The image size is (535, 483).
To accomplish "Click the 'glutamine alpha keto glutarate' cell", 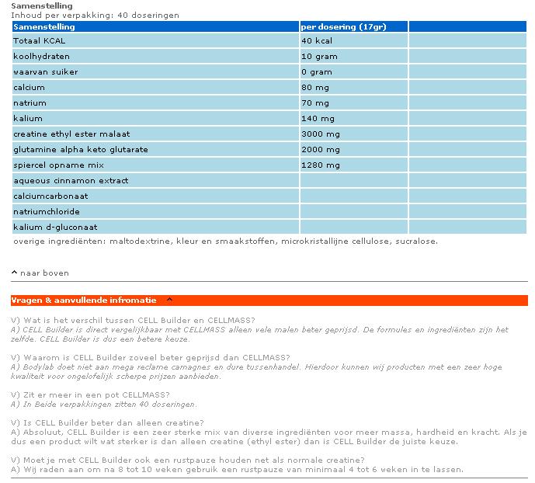I will pos(81,149).
